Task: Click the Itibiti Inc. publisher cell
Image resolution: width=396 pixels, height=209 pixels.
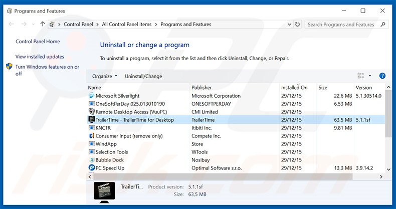Action: pyautogui.click(x=202, y=128)
